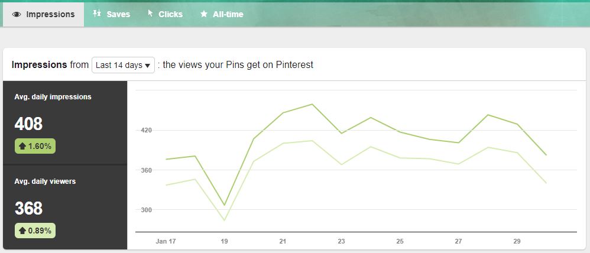
Task: Open the All-time tab
Action: [222, 14]
